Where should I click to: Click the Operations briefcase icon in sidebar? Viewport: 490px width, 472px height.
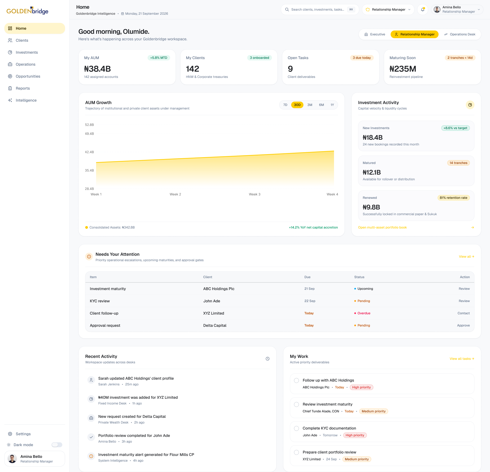tap(10, 64)
